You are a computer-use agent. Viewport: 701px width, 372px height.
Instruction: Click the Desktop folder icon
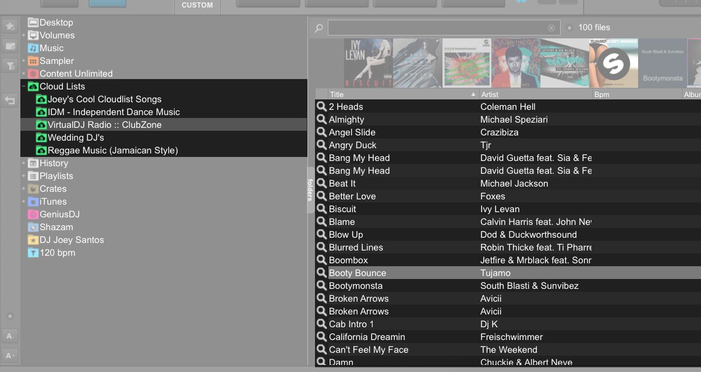click(x=33, y=23)
